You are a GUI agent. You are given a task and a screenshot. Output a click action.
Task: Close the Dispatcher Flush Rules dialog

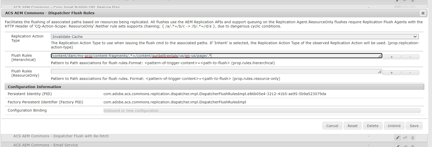[x=423, y=13]
